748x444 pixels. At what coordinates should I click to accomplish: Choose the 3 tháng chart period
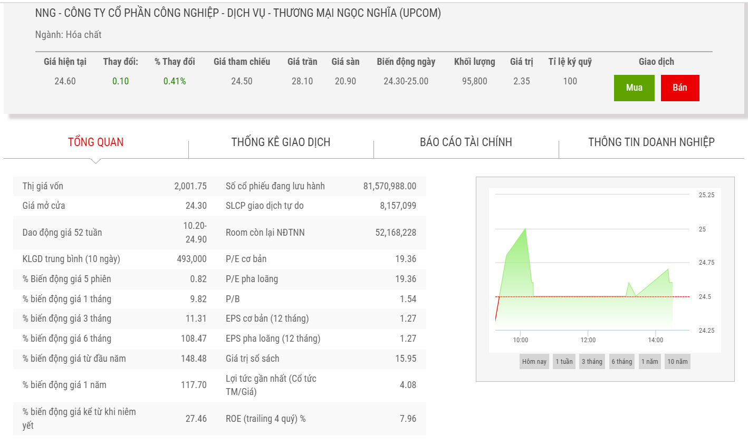point(592,362)
